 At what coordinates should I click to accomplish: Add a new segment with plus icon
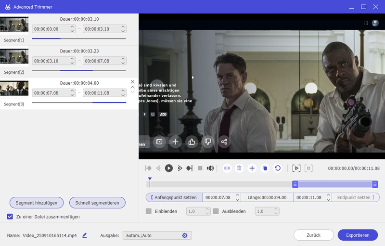[252, 168]
